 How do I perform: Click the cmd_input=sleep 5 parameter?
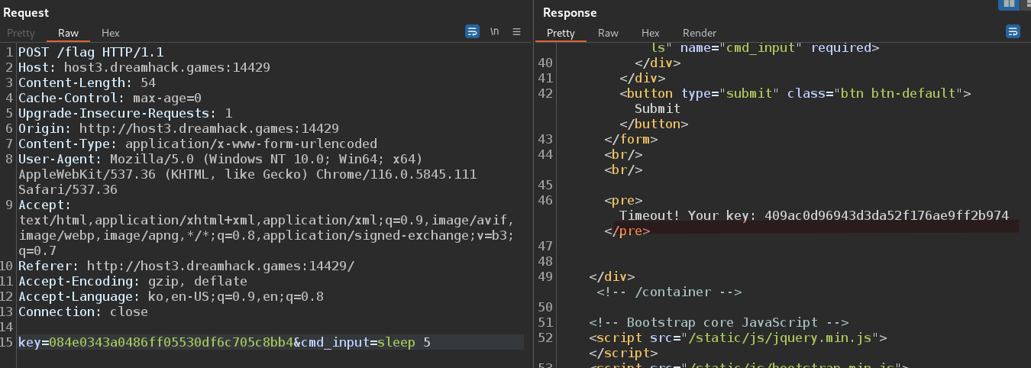365,342
